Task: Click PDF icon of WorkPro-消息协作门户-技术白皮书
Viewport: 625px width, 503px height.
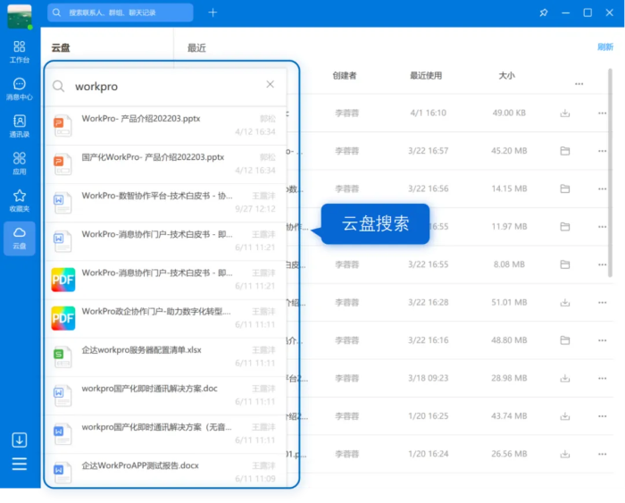Action: (63, 280)
